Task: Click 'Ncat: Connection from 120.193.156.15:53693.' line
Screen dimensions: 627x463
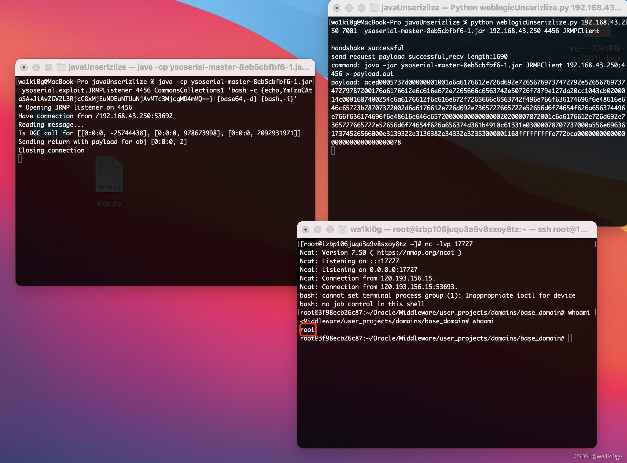Action: [379, 287]
